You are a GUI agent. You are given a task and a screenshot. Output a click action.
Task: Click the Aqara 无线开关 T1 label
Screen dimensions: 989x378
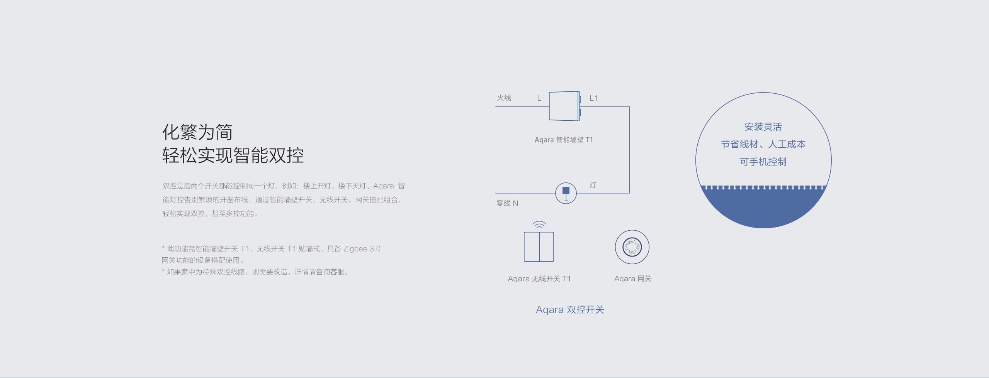(x=539, y=279)
